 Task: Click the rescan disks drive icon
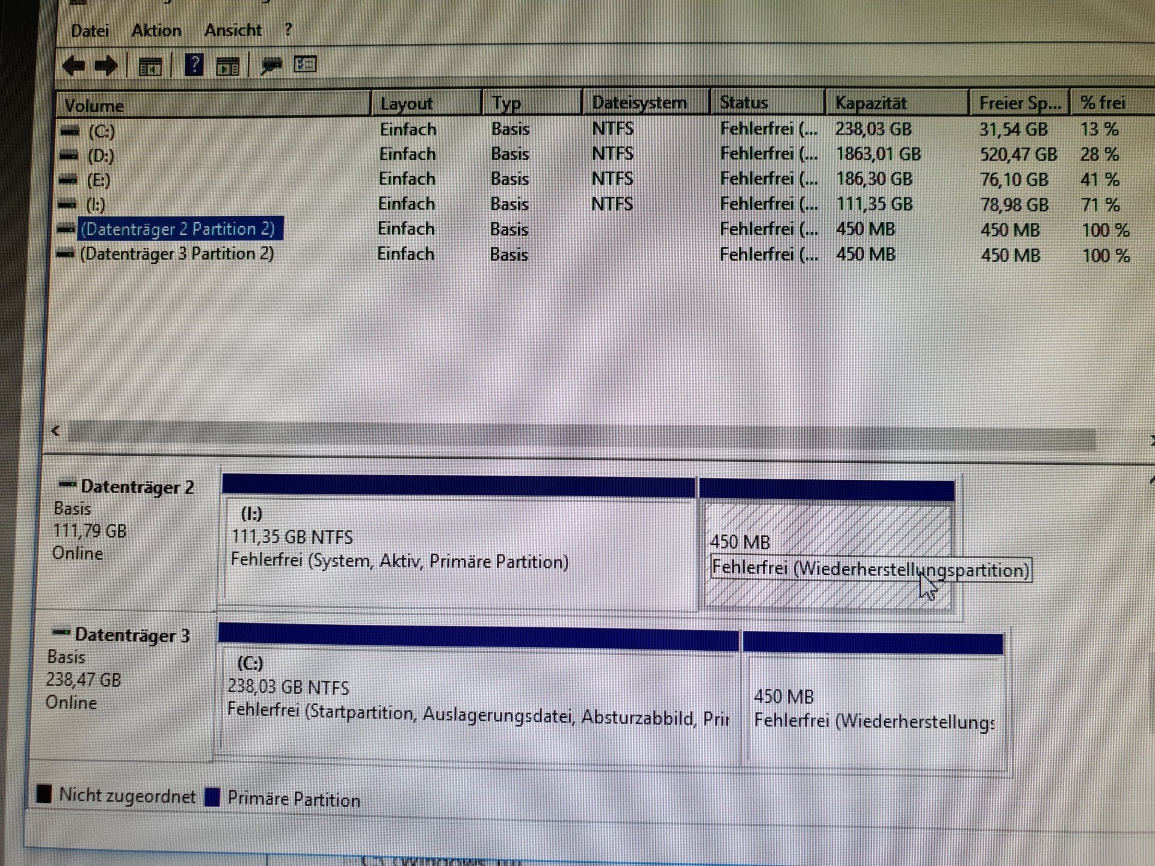click(271, 65)
